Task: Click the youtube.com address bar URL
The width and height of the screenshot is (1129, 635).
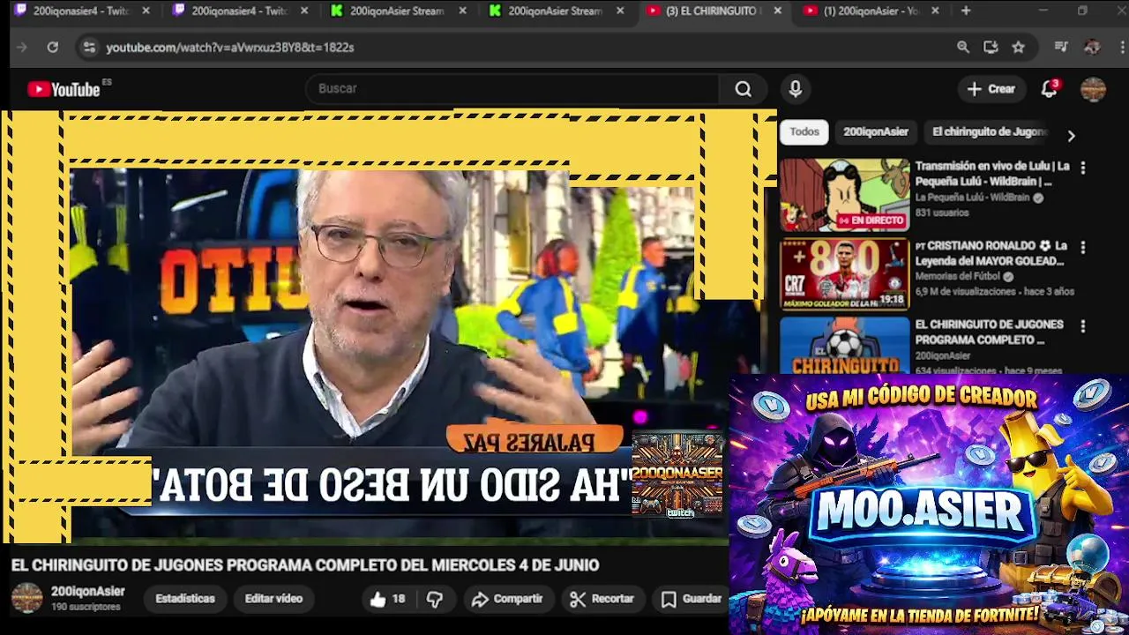Action: 230,48
